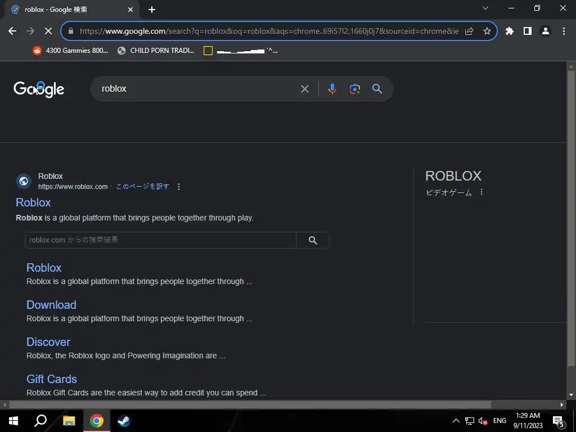Open Windows taskbar search
576x432 pixels.
tap(40, 421)
